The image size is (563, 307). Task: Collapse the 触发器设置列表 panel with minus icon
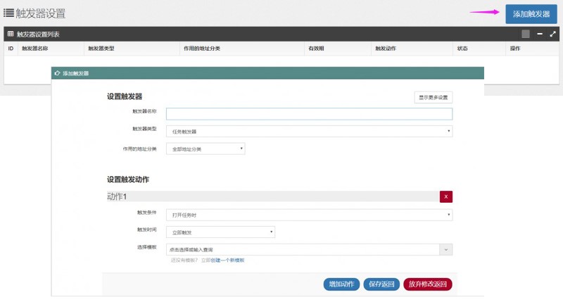[539, 34]
